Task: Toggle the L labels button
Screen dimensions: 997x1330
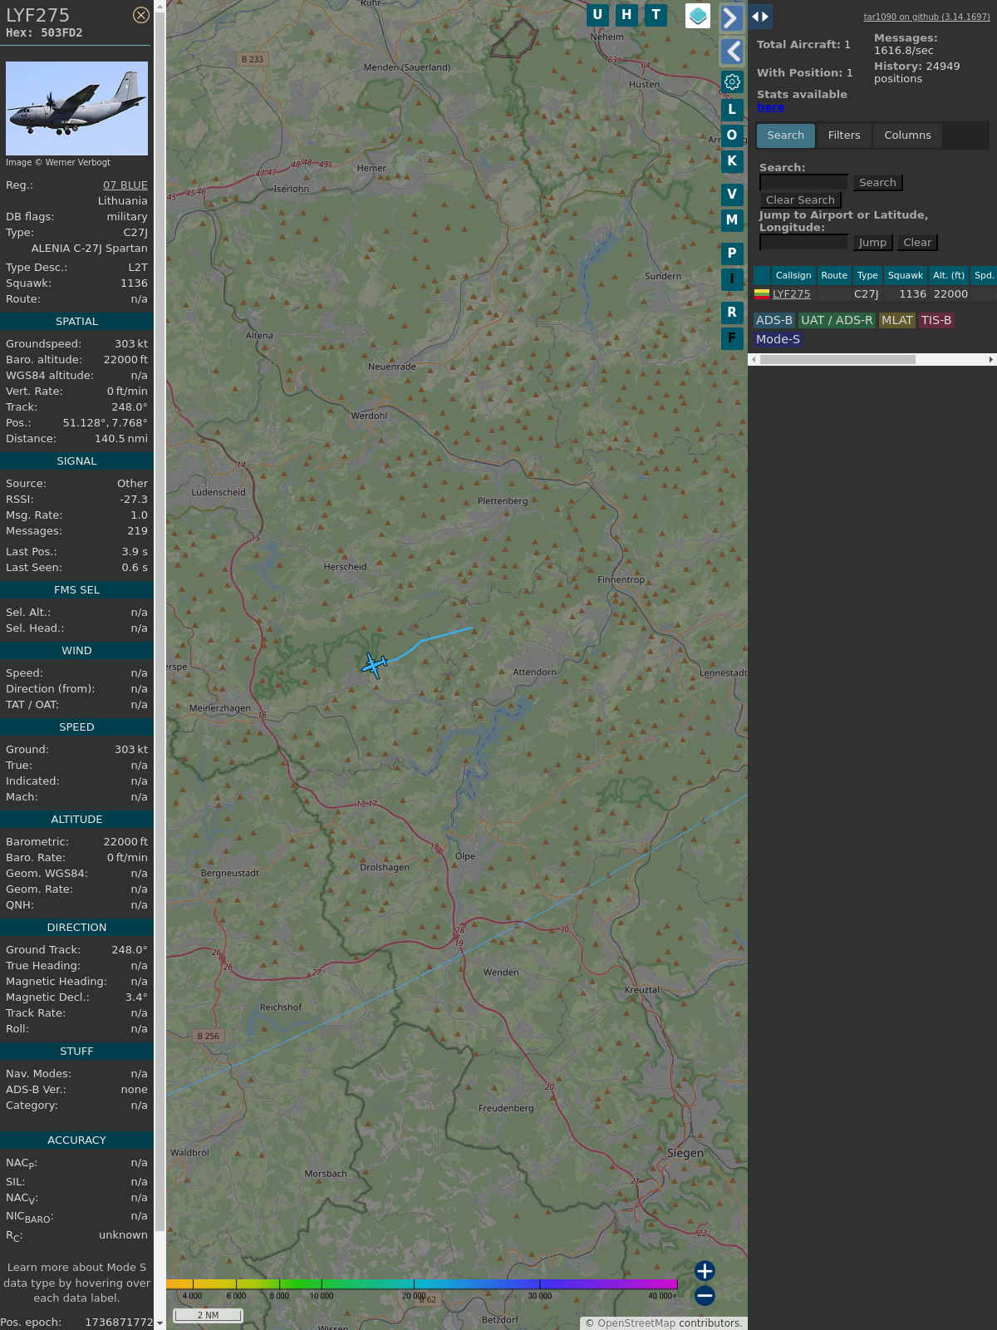Action: pyautogui.click(x=732, y=109)
